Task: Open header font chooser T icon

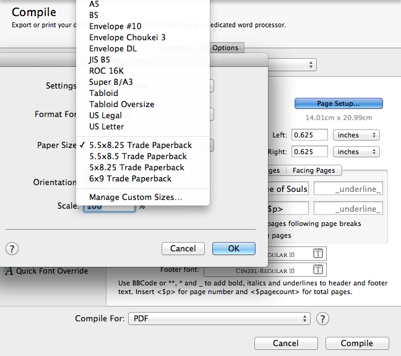Action: tap(318, 253)
